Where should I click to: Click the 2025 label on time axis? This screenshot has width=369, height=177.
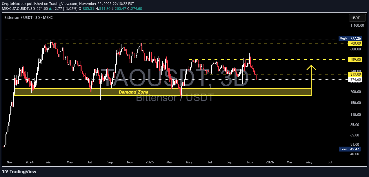point(150,163)
